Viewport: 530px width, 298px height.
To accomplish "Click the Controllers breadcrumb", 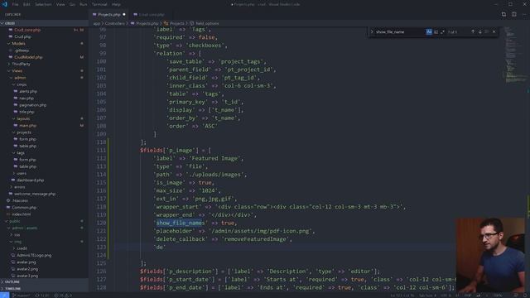I will (114, 23).
